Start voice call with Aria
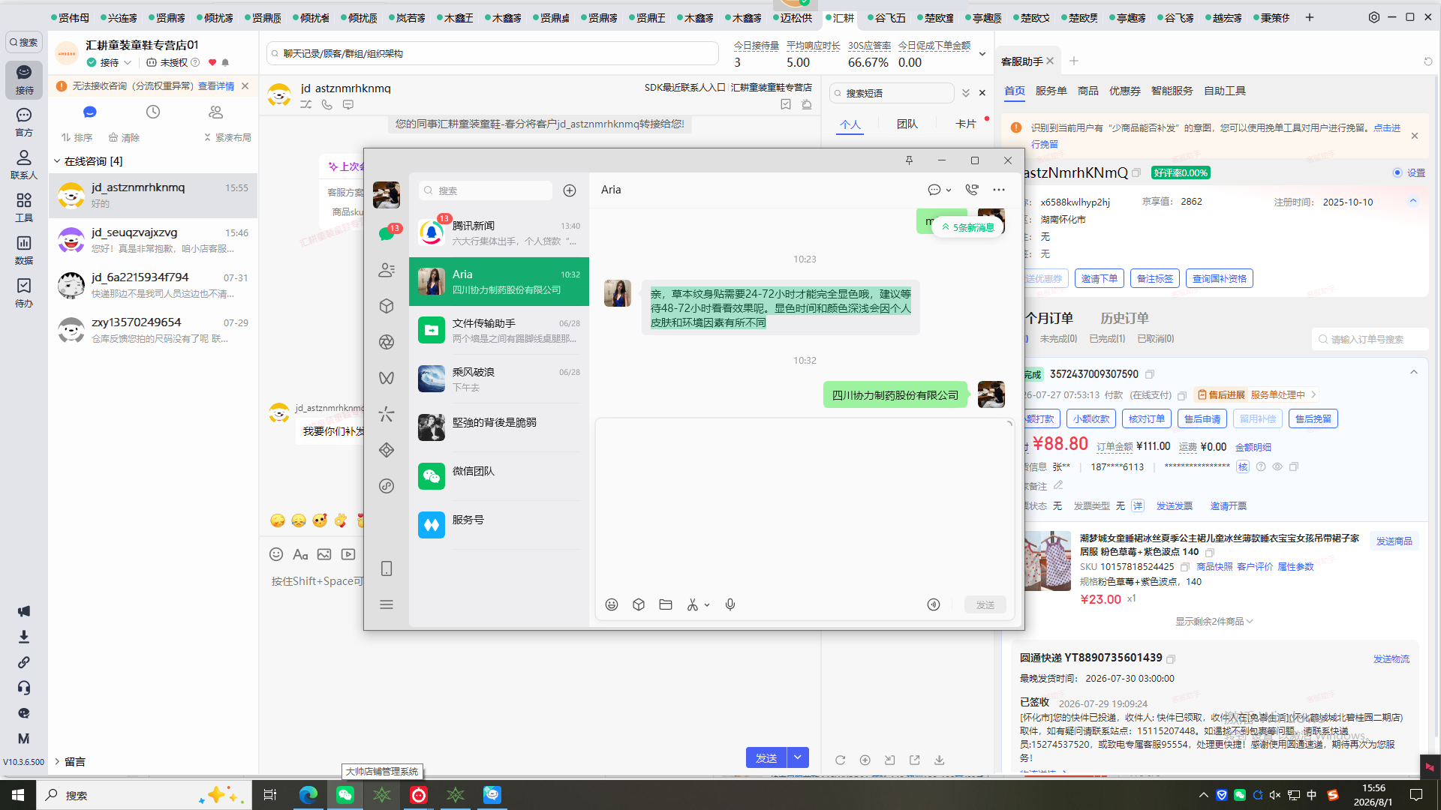 pos(972,190)
